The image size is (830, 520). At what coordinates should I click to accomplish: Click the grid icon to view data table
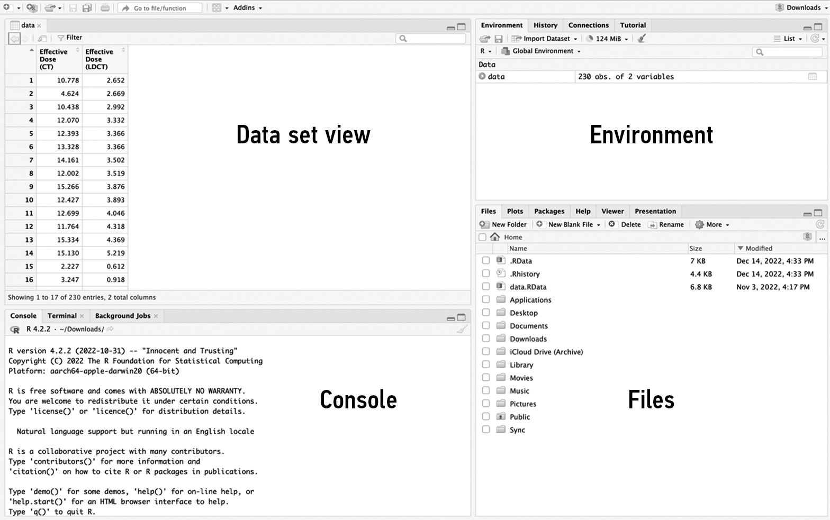point(813,77)
